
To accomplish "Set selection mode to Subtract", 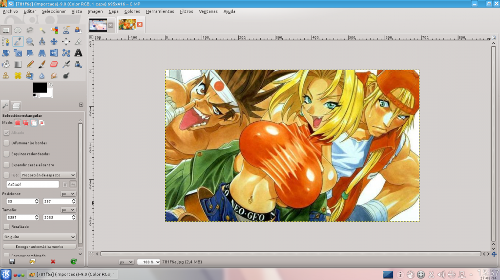I will pos(34,123).
